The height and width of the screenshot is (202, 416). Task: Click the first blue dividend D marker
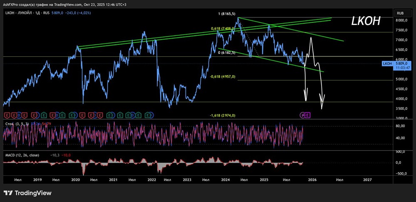pos(19,115)
